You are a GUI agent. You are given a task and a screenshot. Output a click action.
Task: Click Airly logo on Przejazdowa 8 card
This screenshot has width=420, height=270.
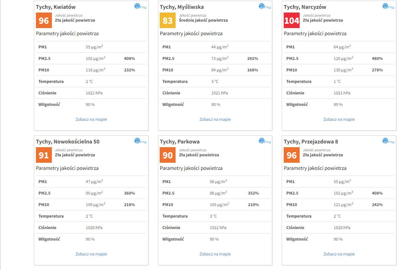pyautogui.click(x=388, y=141)
